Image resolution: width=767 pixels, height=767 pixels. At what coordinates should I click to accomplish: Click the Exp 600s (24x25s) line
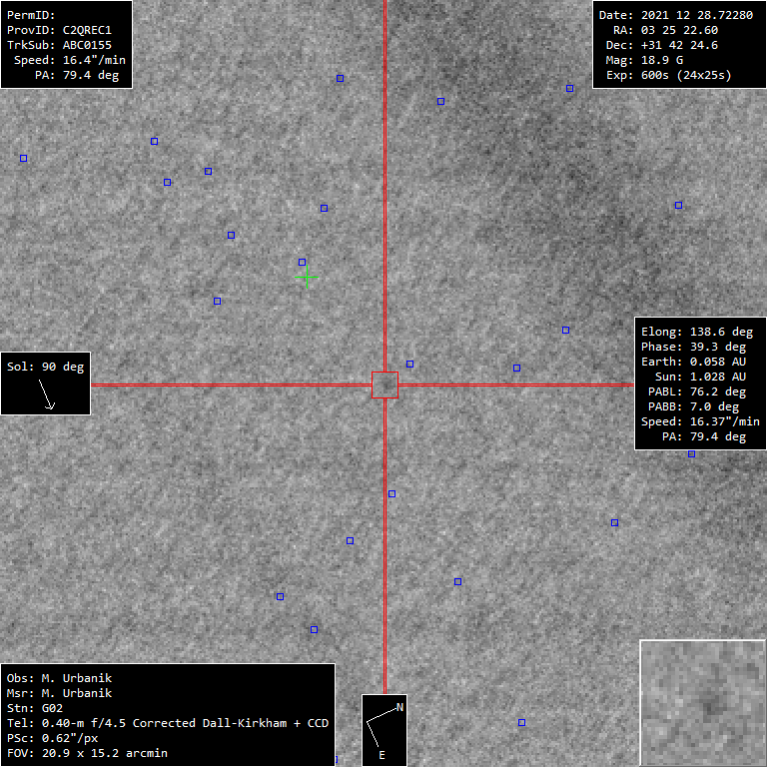(669, 75)
